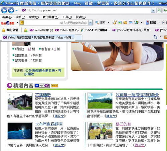Open the 檔案(F) menu
This screenshot has height=151, width=167.
click(x=7, y=17)
